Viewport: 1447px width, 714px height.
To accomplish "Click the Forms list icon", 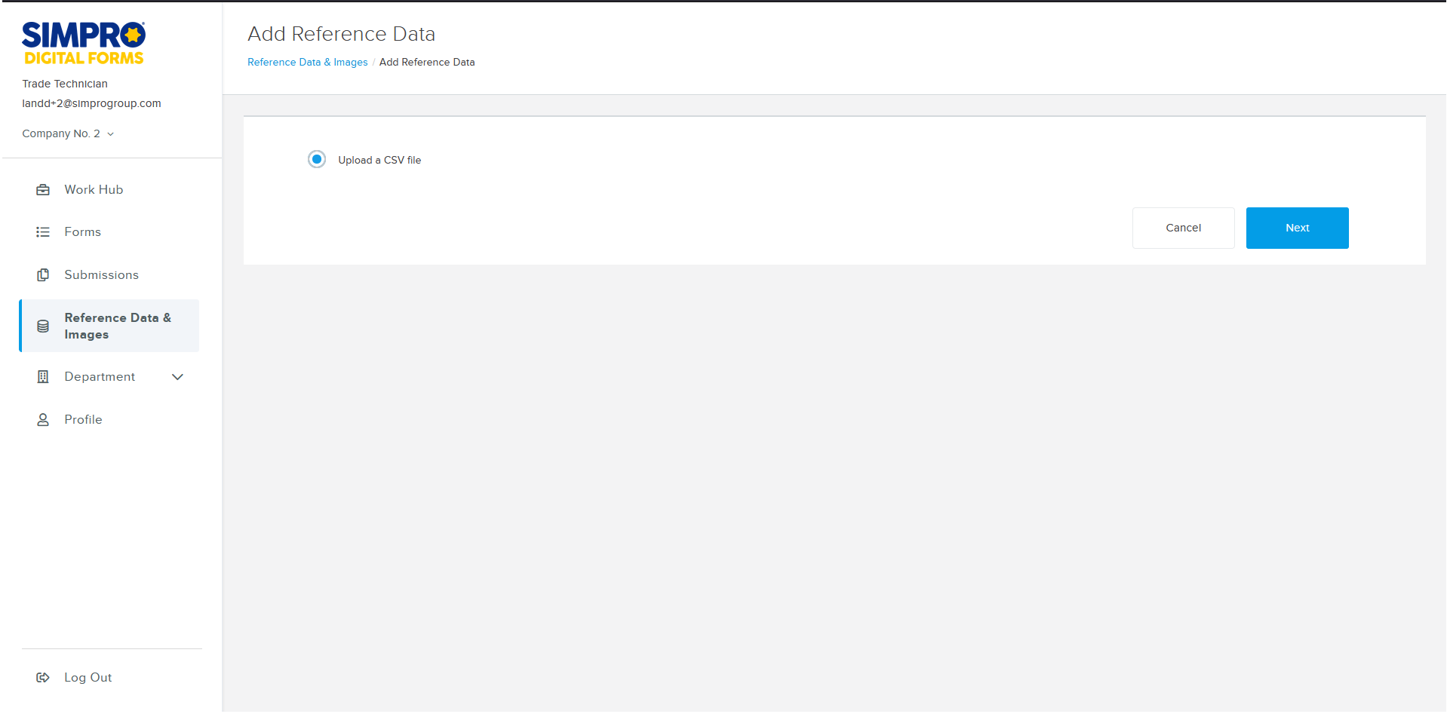I will click(x=43, y=231).
